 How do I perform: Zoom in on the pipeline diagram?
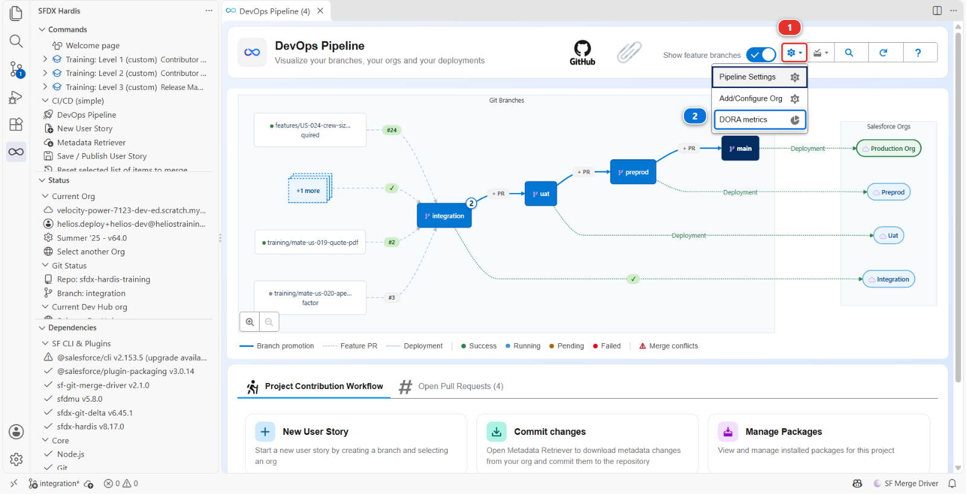(x=250, y=322)
